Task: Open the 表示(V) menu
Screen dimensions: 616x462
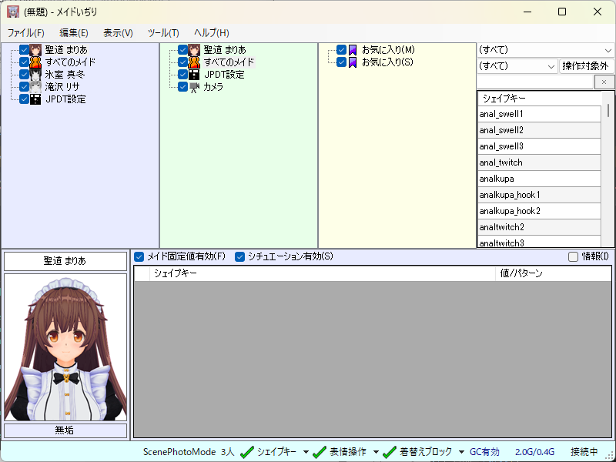Action: pyautogui.click(x=118, y=33)
